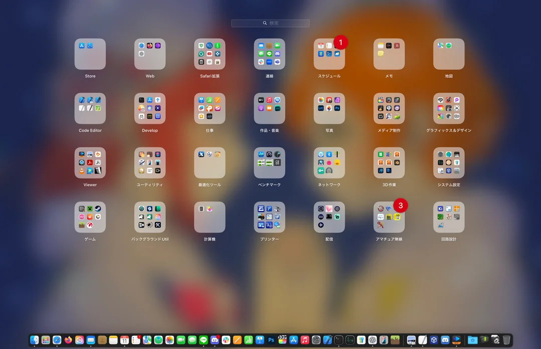This screenshot has height=349, width=541.
Task: Open the スケジュール folder
Action: coord(329,54)
